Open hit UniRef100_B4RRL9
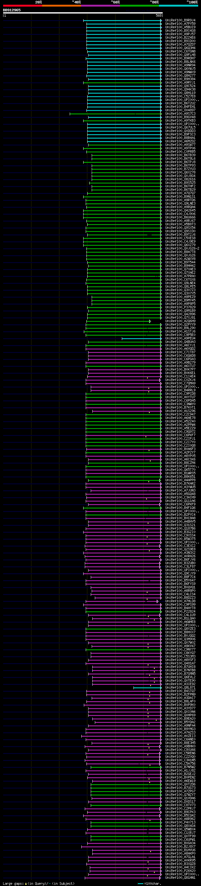This screenshot has height=886, width=201. pyautogui.click(x=180, y=390)
